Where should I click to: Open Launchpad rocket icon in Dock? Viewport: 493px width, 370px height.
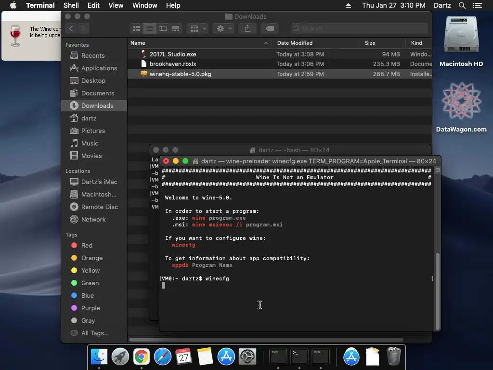[x=120, y=357]
